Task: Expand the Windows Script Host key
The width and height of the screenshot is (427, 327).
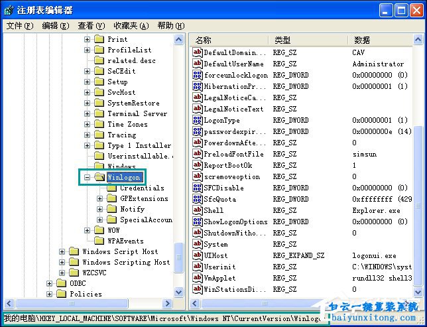Action: [62, 251]
